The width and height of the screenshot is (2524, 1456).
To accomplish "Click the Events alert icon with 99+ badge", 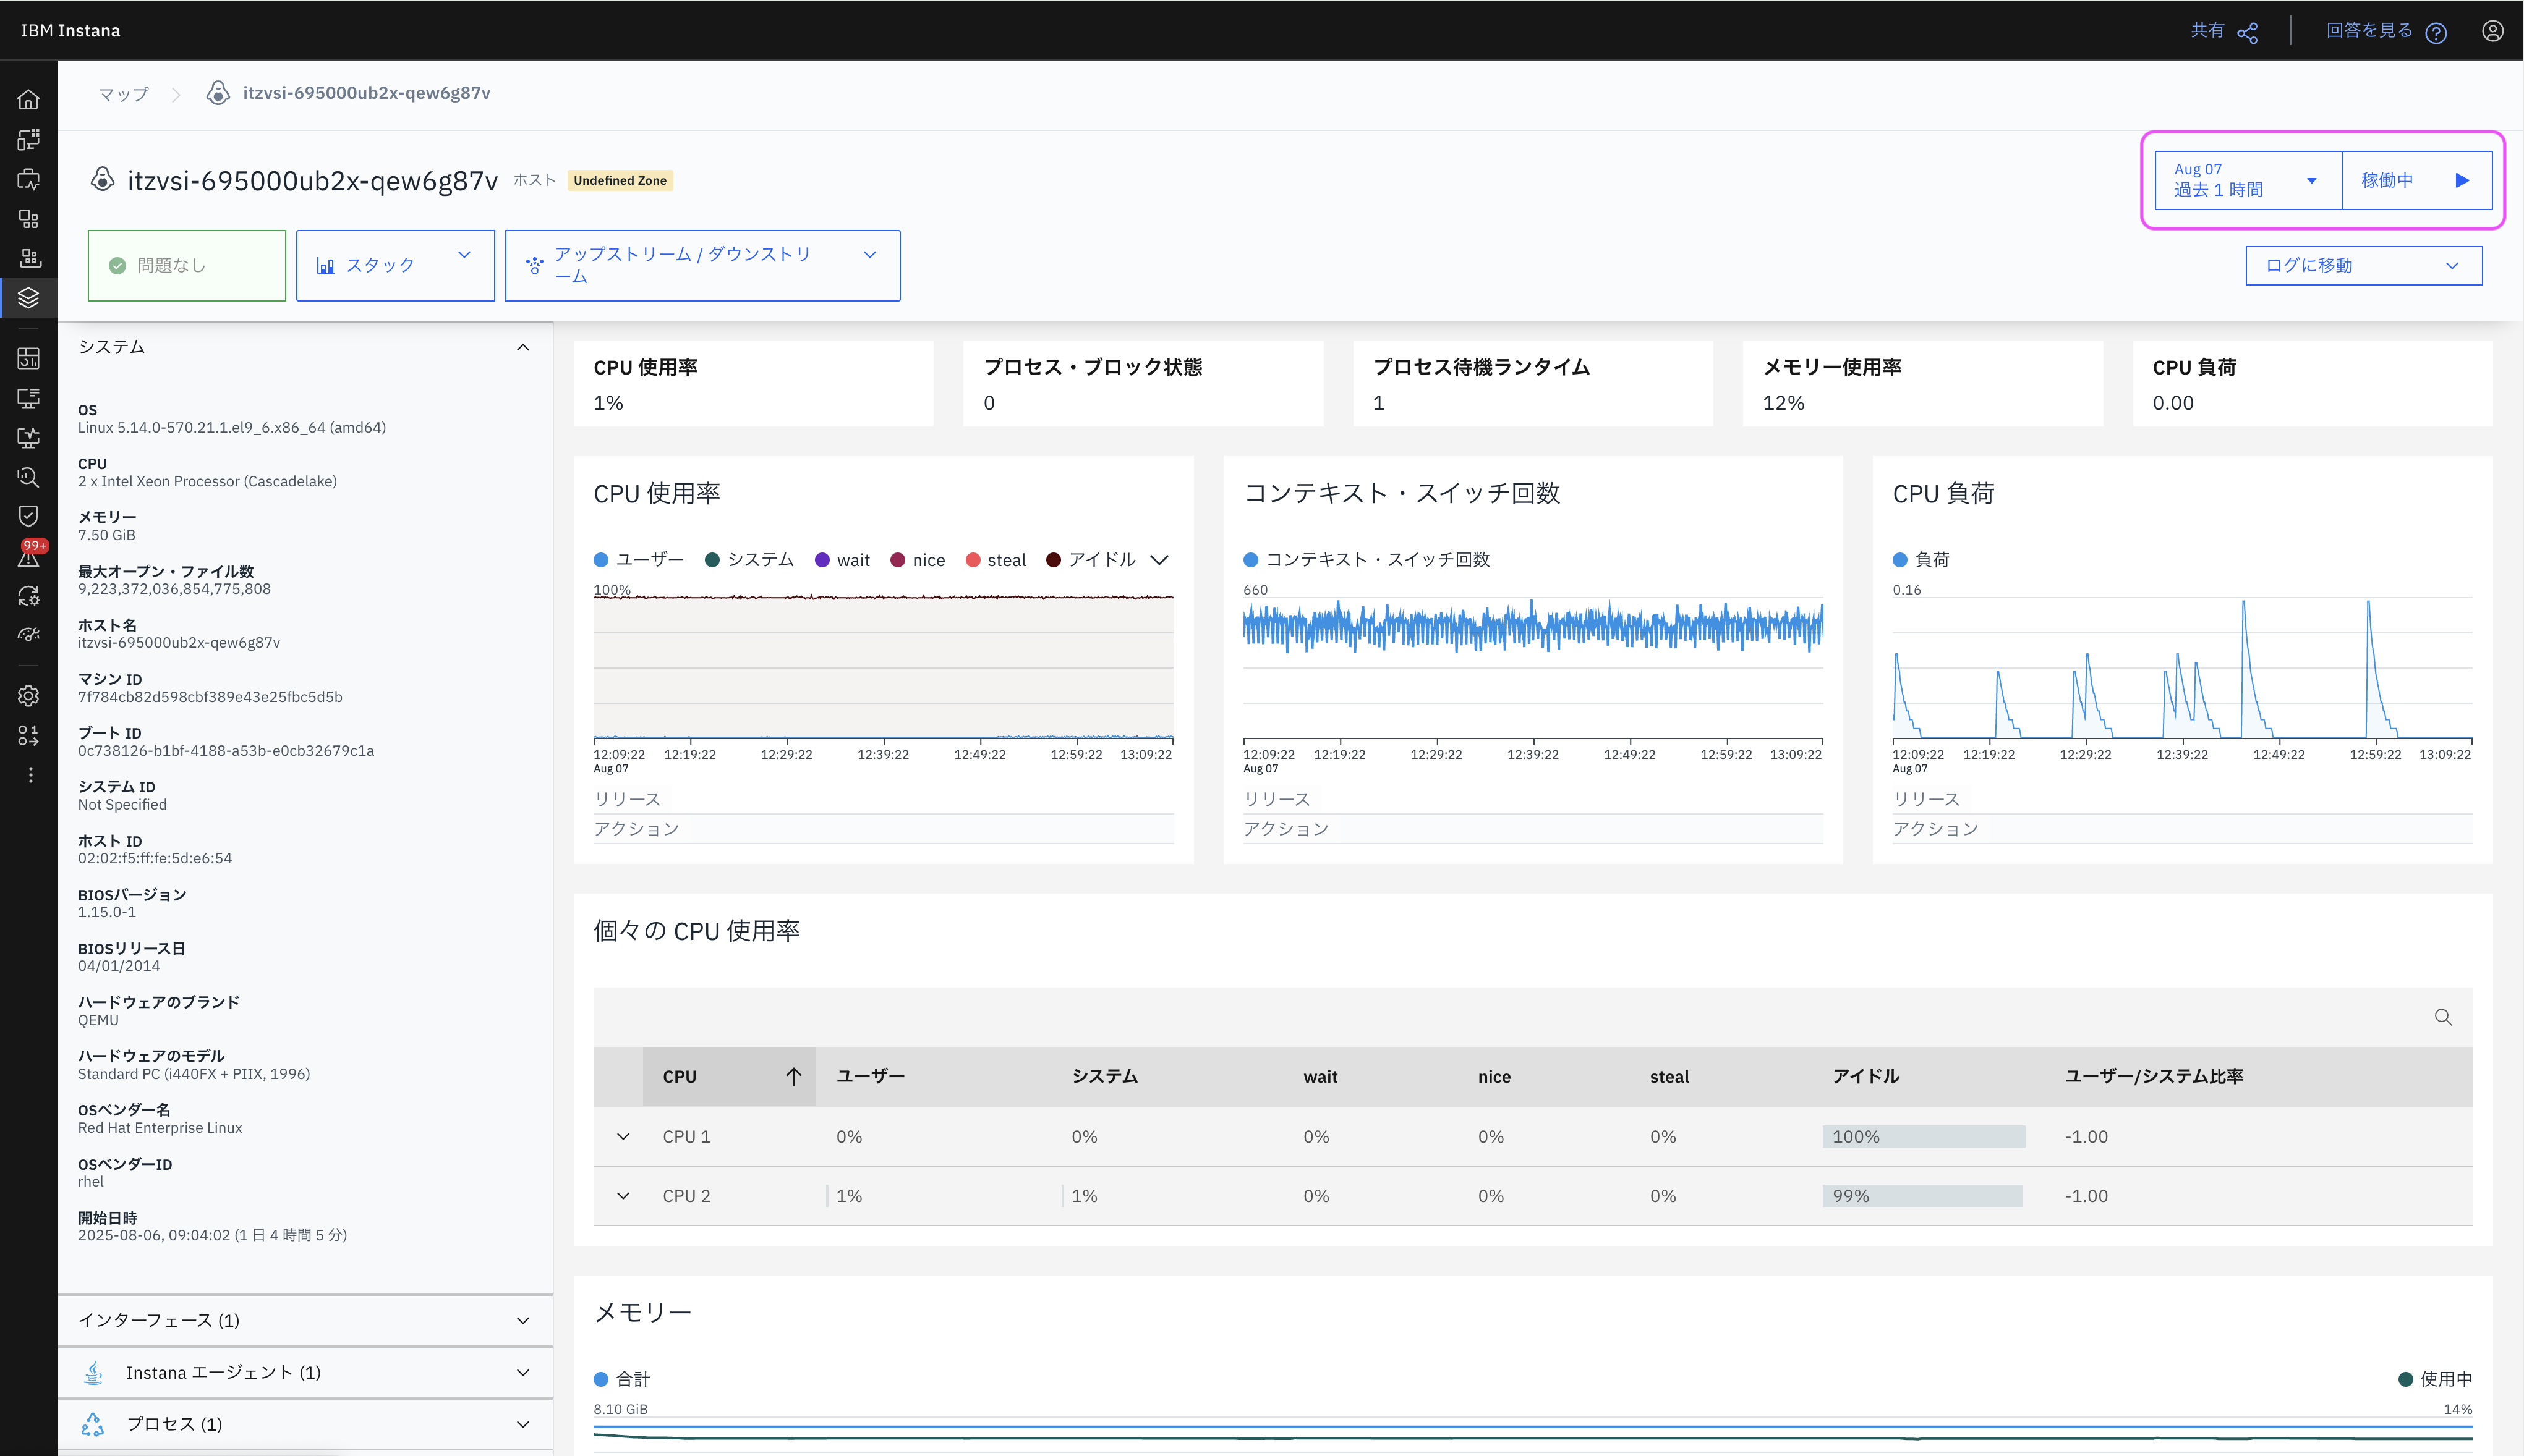I will (29, 555).
